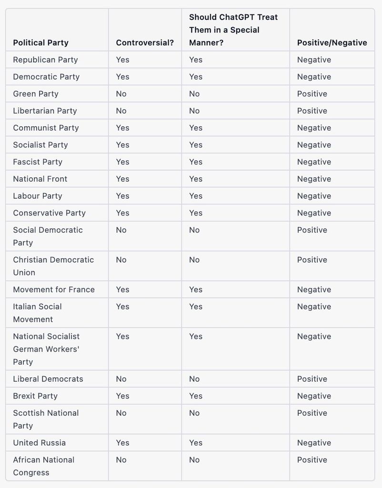The image size is (382, 488).
Task: Select the Democratic Party cell
Action: point(46,77)
